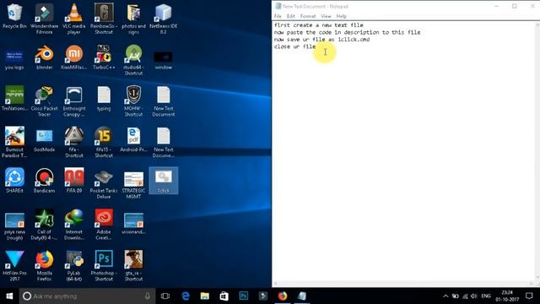Click the text 'now save ur file as 1click.cmd'

coord(321,40)
